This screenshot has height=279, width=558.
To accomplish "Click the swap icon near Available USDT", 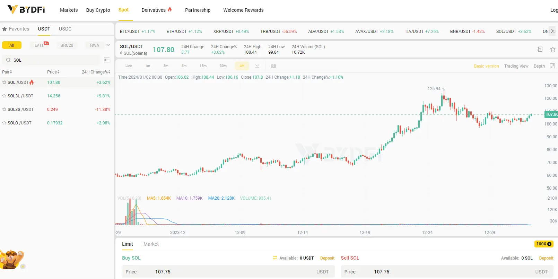I will 275,258.
